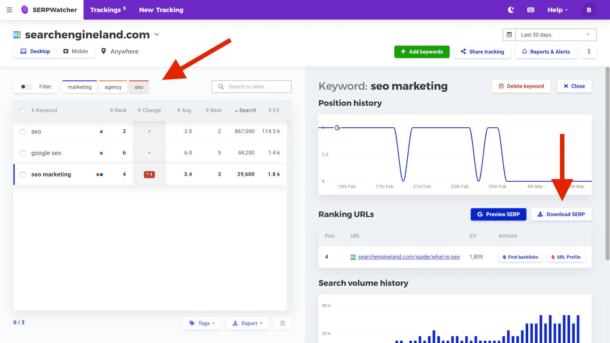Enable the Filter toggle switch
610x343 pixels.
click(x=26, y=86)
